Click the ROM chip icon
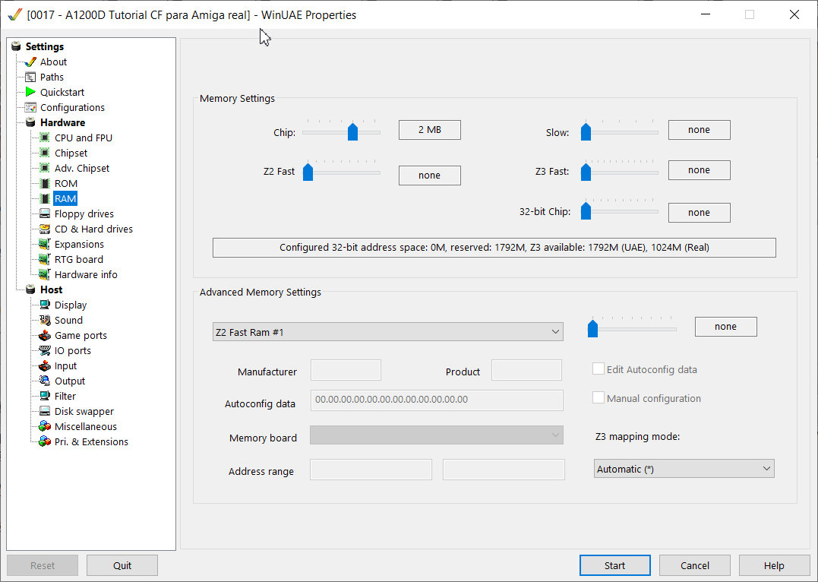Image resolution: width=818 pixels, height=582 pixels. pos(45,184)
